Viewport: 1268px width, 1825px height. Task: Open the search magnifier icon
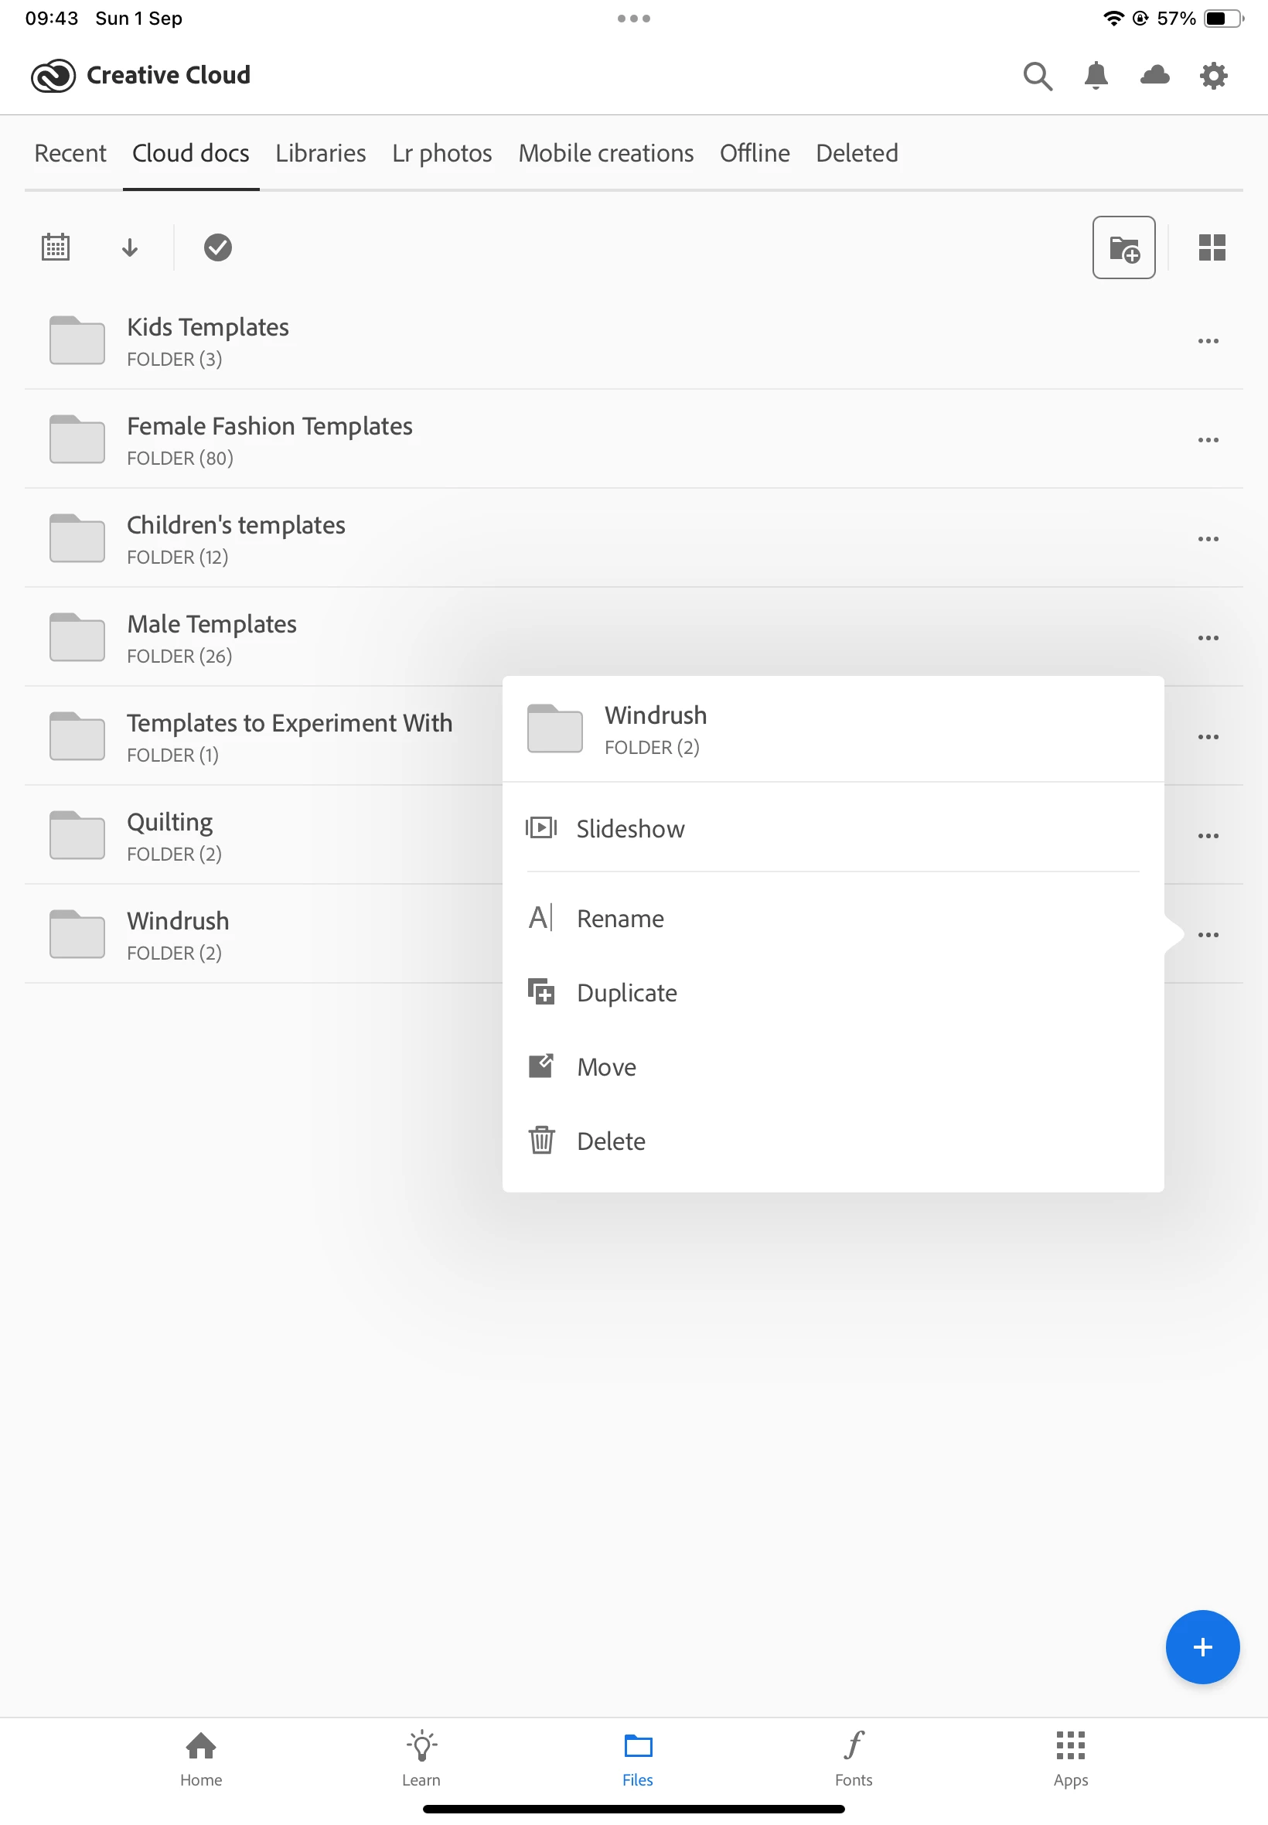pyautogui.click(x=1037, y=76)
